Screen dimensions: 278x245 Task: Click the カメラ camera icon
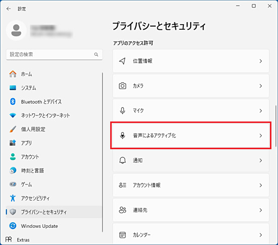click(122, 86)
